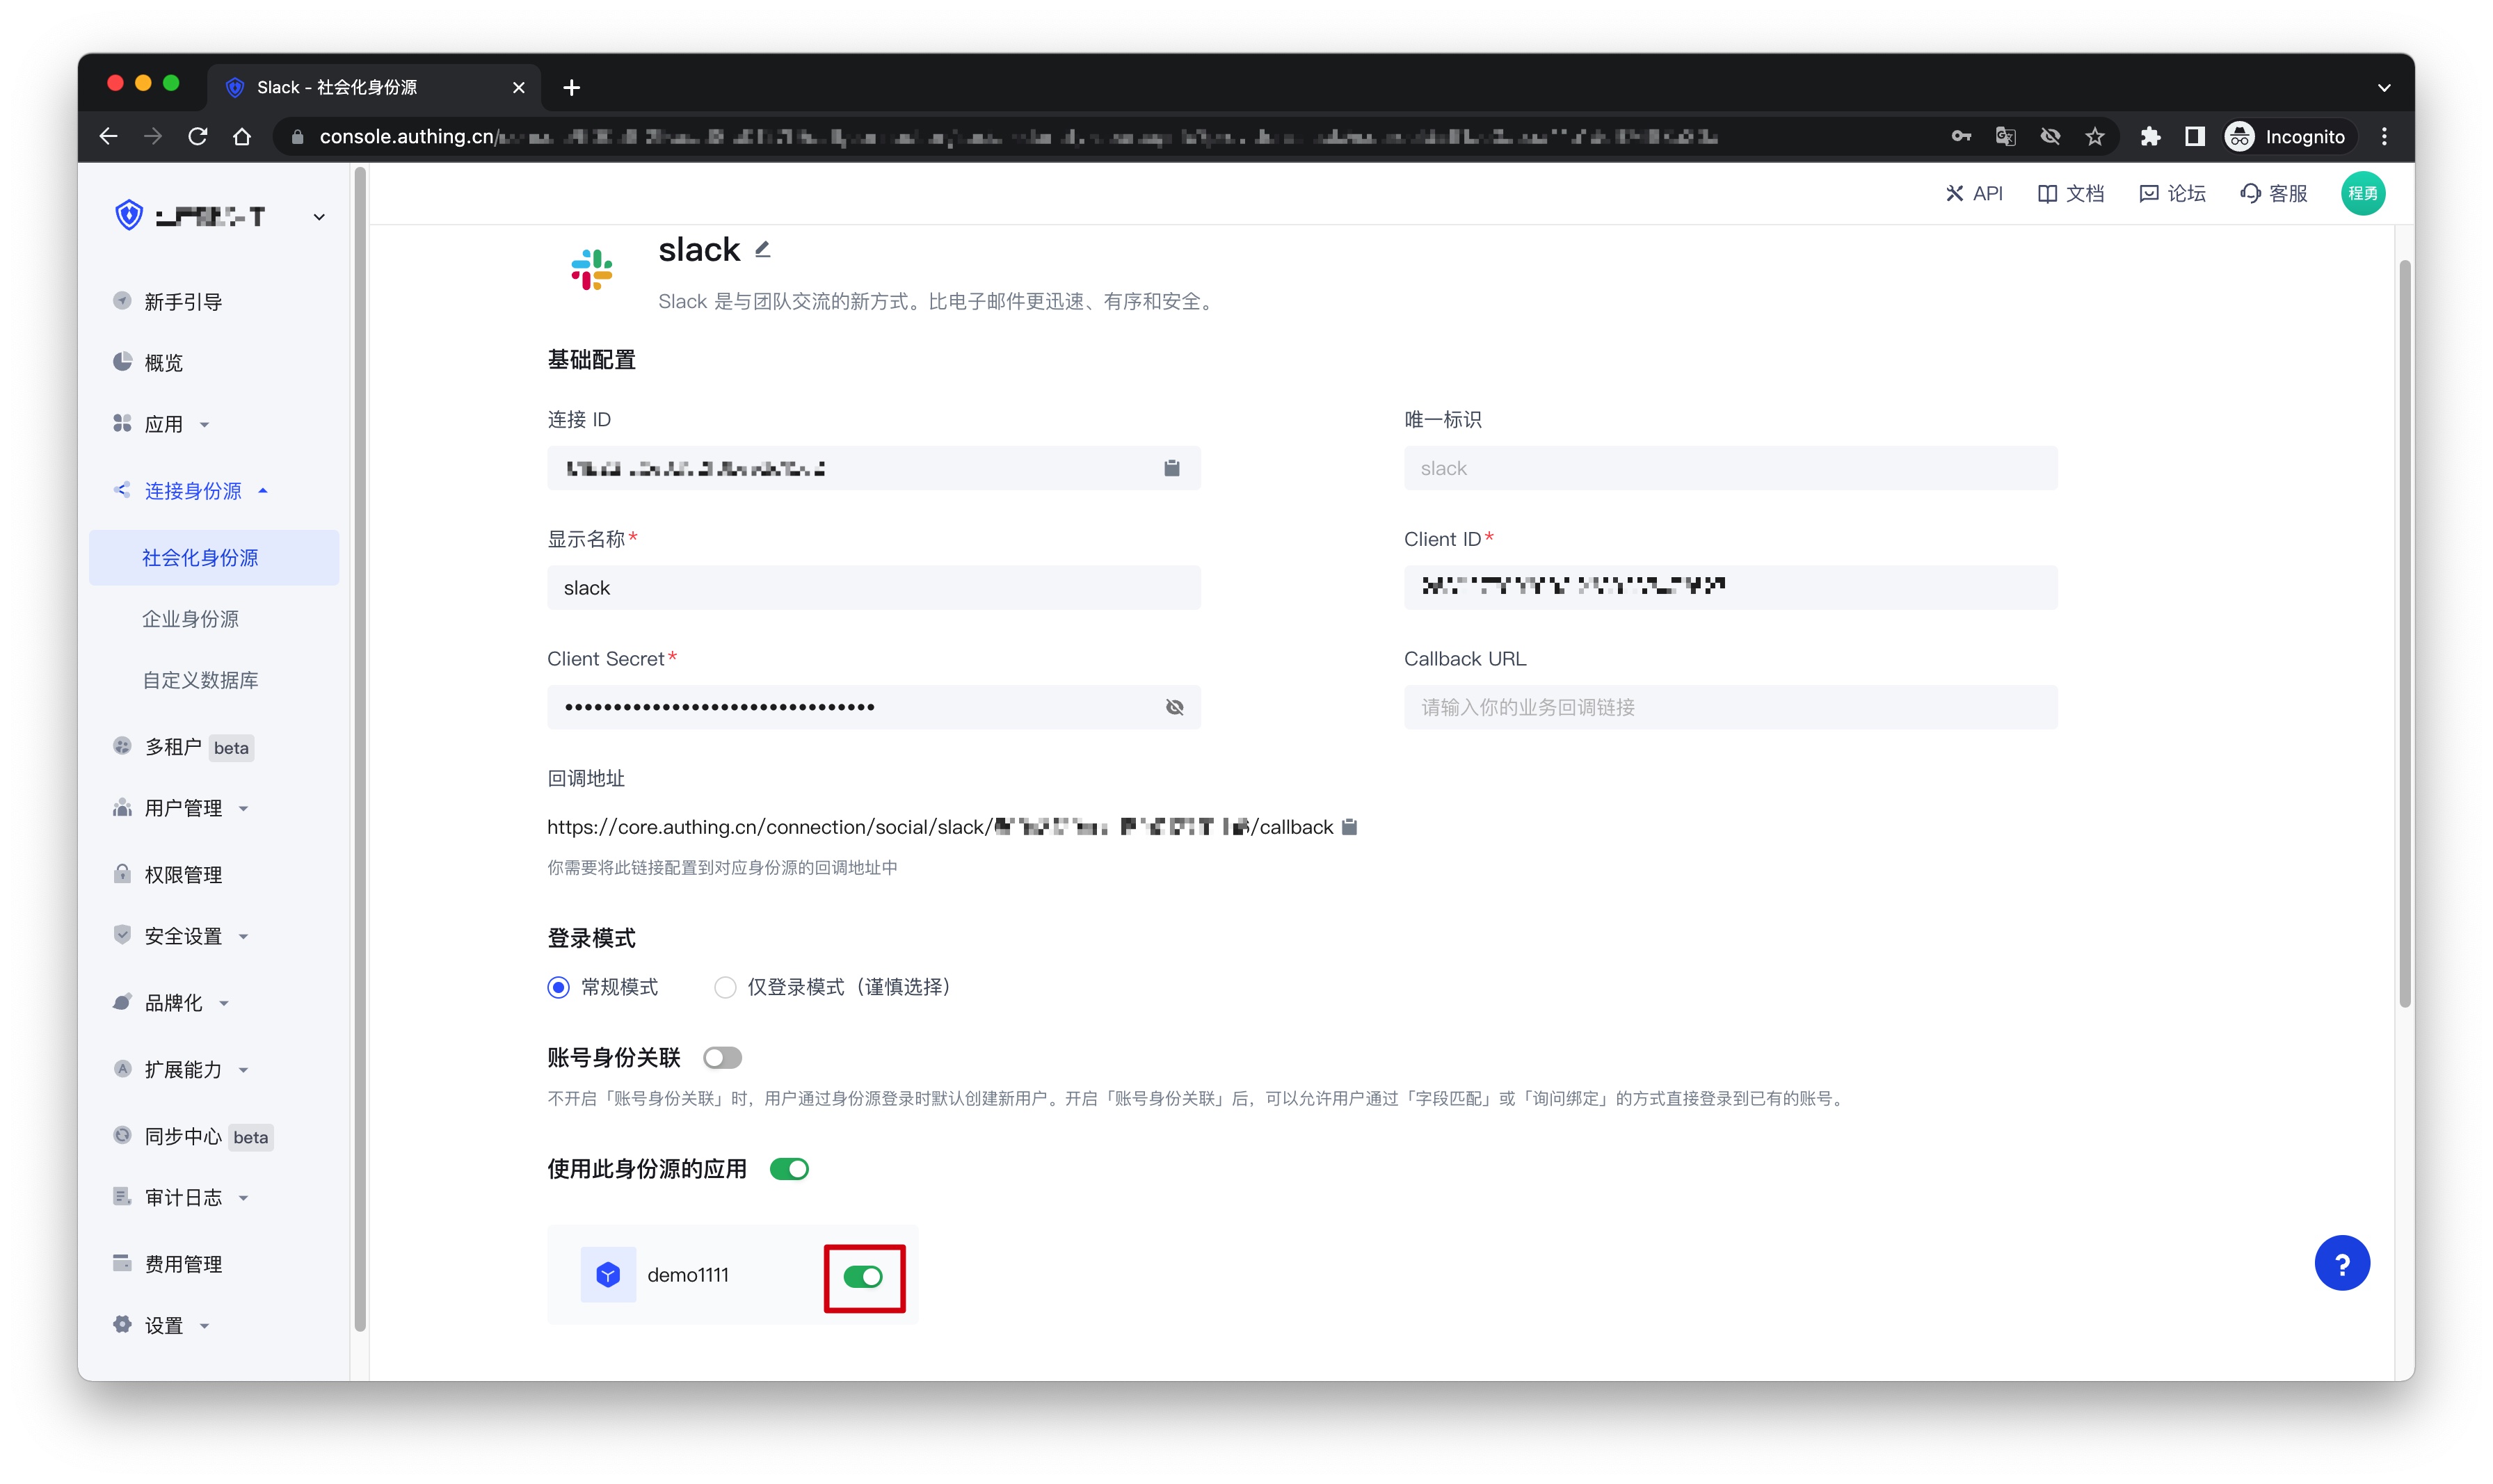2493x1484 pixels.
Task: Bookmark this page with star icon
Action: (x=2094, y=137)
